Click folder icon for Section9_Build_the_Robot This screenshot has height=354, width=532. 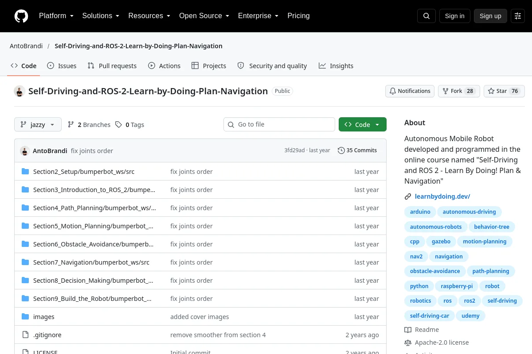tap(25, 298)
